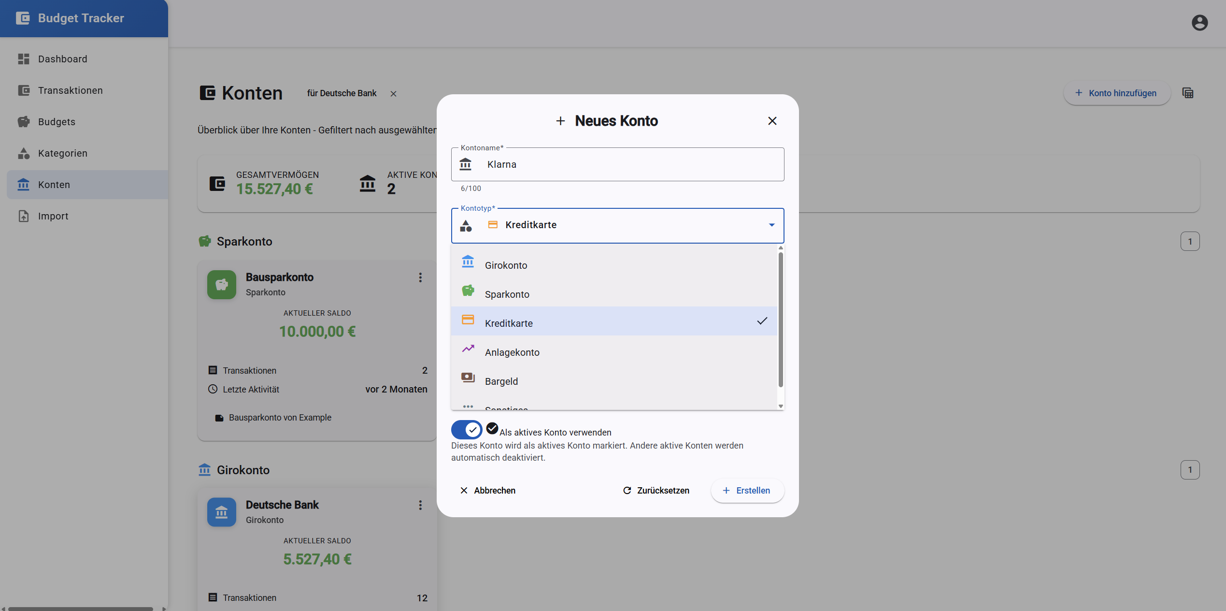The width and height of the screenshot is (1226, 611).
Task: Click the Sparkonto section piggy icon
Action: click(205, 241)
